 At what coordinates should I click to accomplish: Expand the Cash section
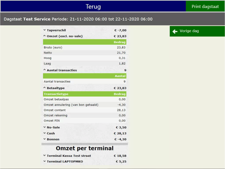pyautogui.click(x=45, y=133)
